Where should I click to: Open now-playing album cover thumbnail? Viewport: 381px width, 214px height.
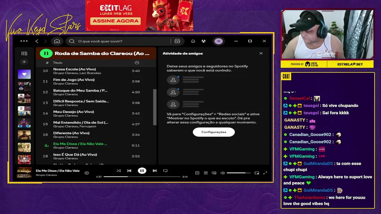pyautogui.click(x=24, y=172)
